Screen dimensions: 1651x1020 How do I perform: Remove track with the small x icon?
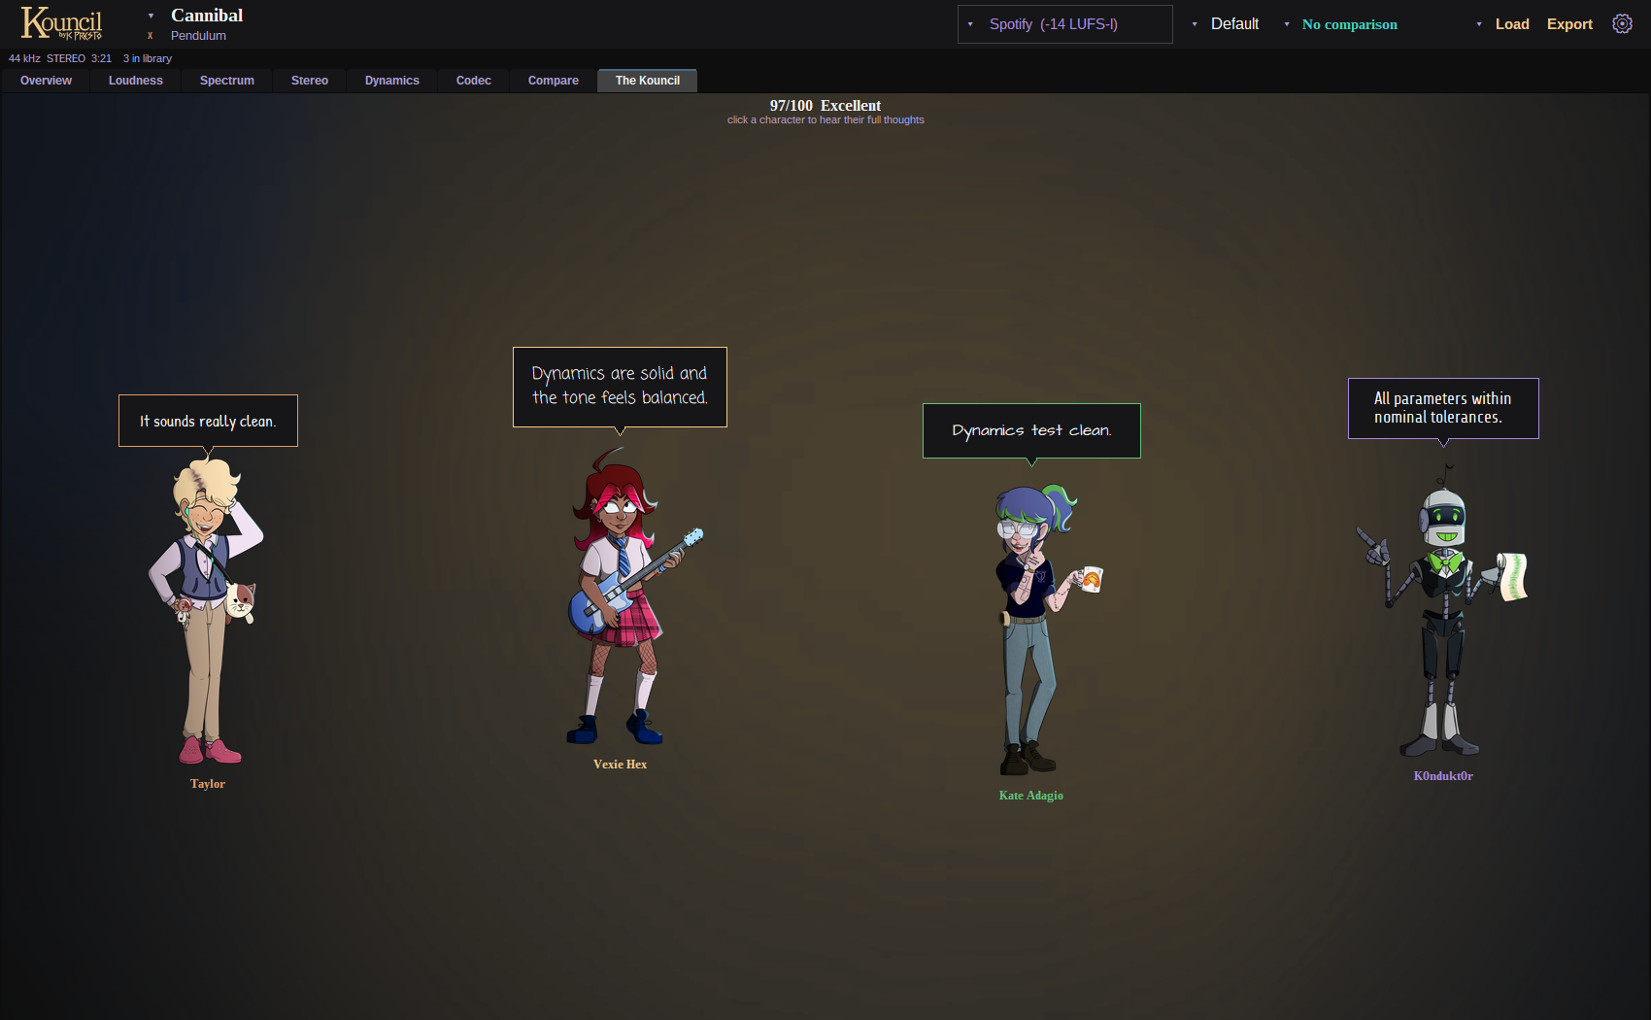click(151, 36)
